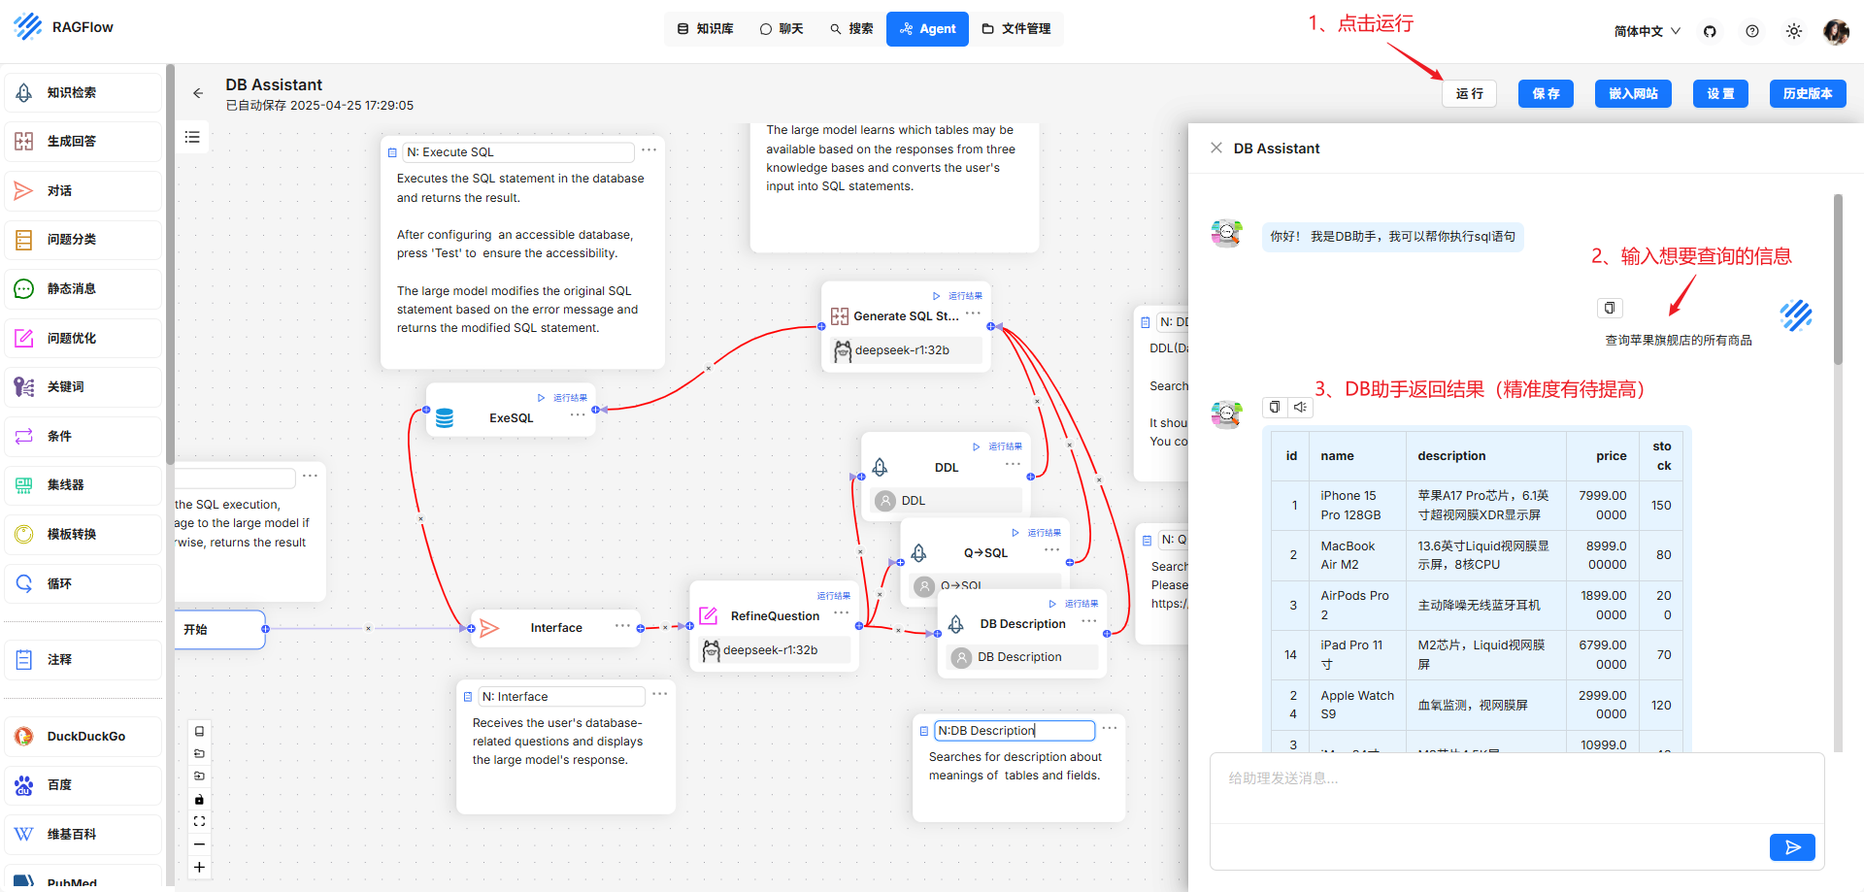Select the 循环 component

83,583
